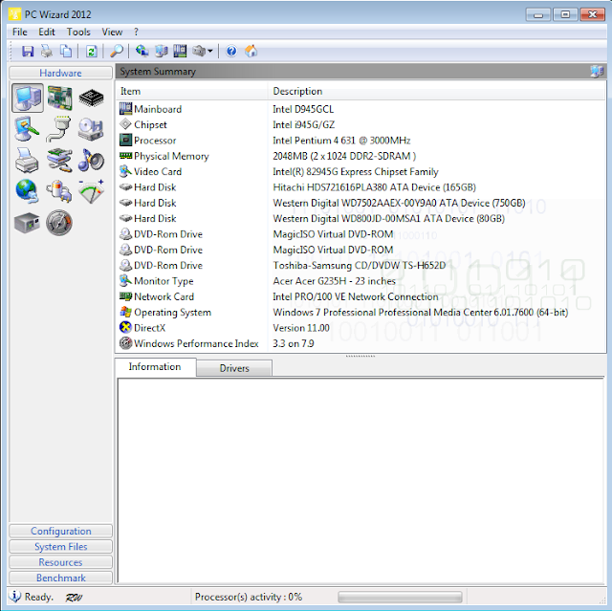Select the Mainboard icon in Hardware panel
The image size is (612, 611).
click(x=59, y=98)
